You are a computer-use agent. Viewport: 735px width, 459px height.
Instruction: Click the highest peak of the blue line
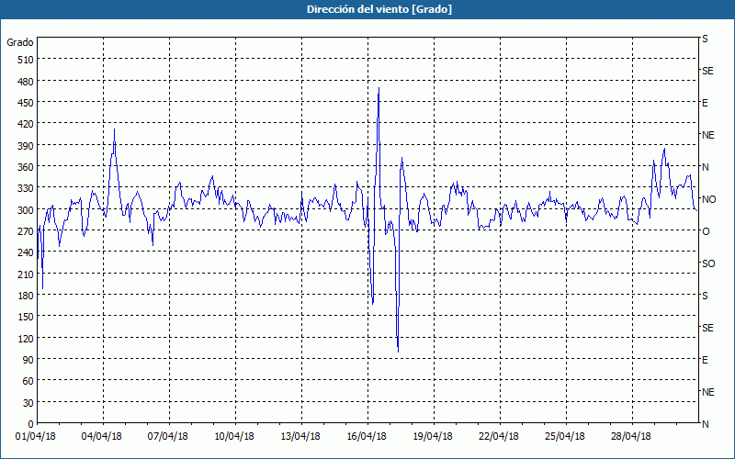379,88
